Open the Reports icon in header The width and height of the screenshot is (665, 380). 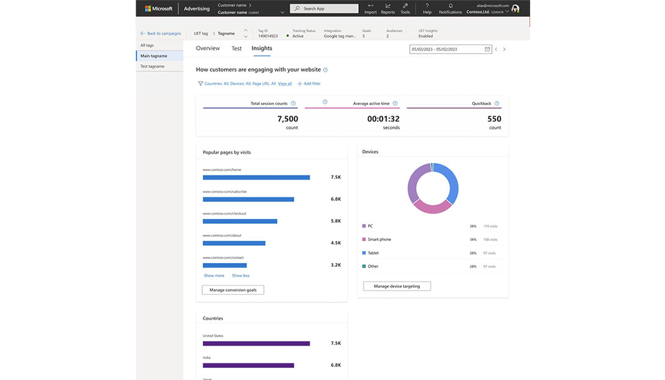tap(388, 6)
